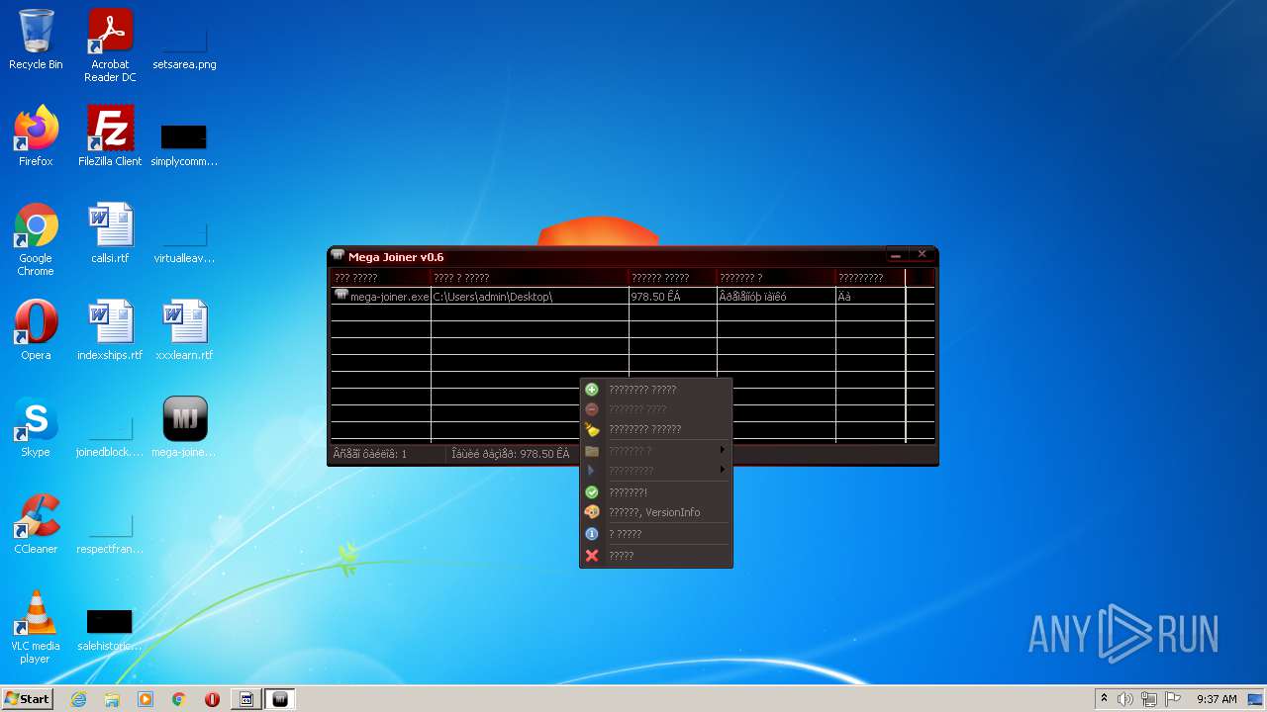The height and width of the screenshot is (712, 1267).
Task: Switch to Mega Joiner taskbar button
Action: 280,699
